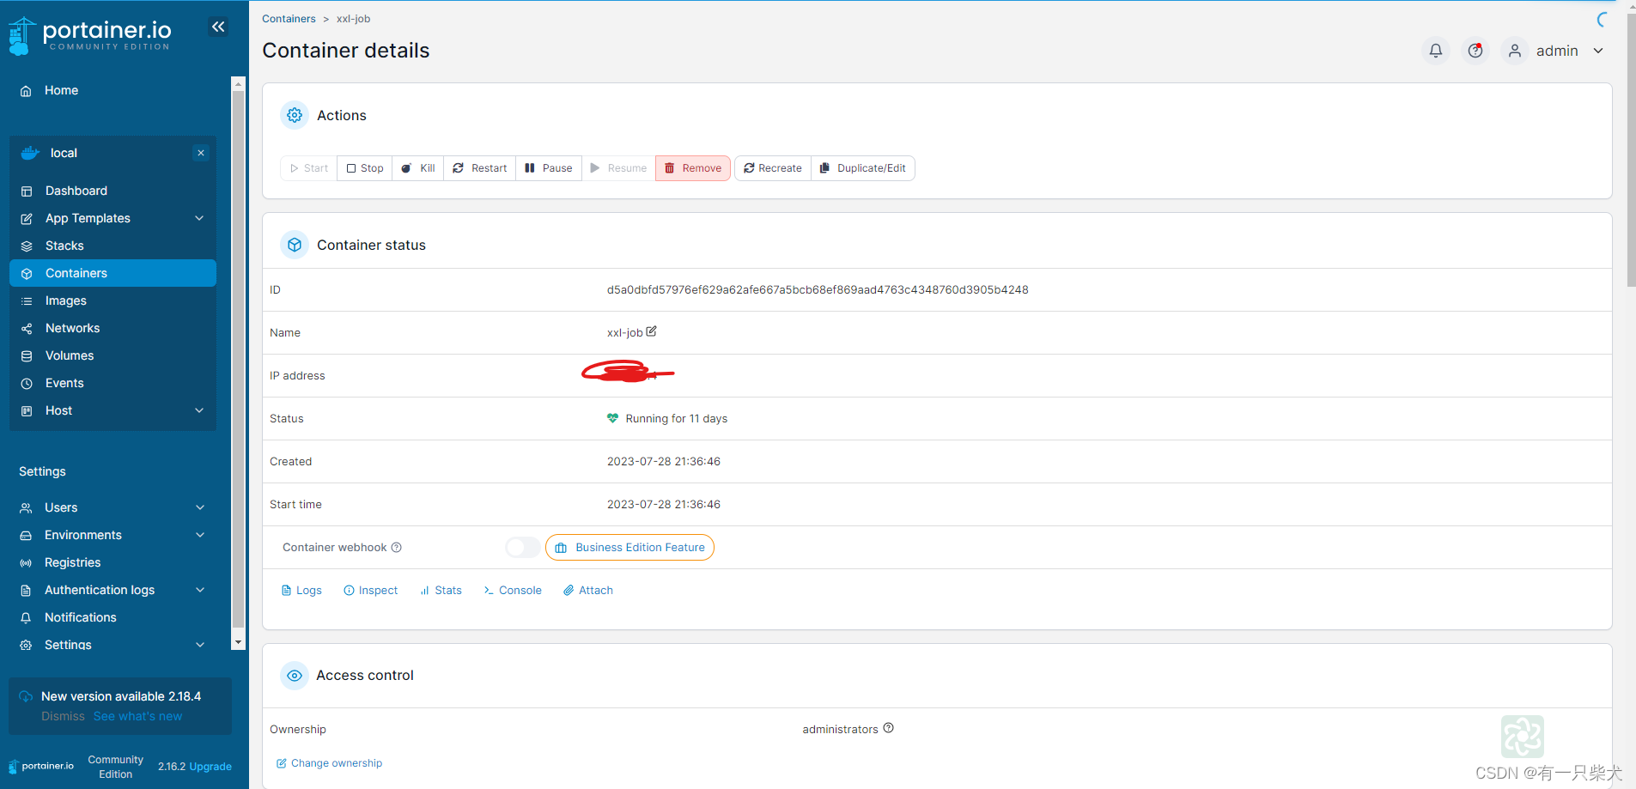This screenshot has width=1636, height=789.
Task: Click the Actions gear icon
Action: 295,115
